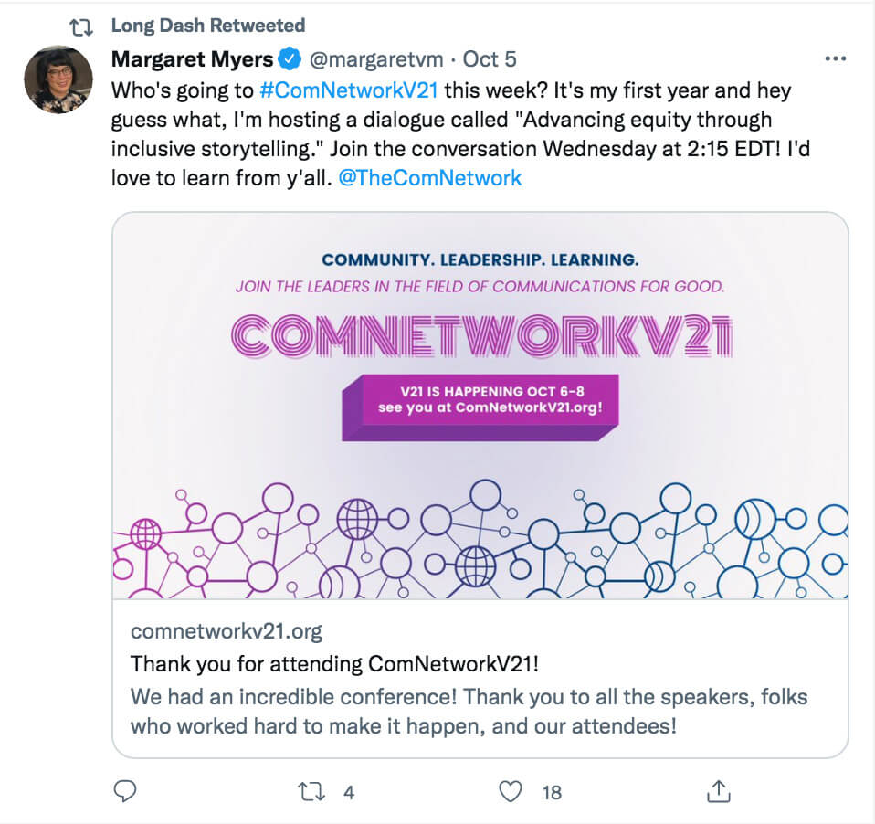The width and height of the screenshot is (875, 824).
Task: Open the tweet options with the ellipsis icon
Action: [836, 58]
